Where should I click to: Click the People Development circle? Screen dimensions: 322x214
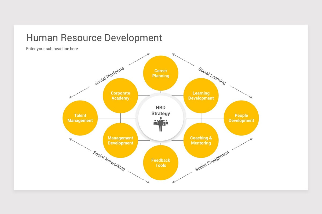[x=241, y=118]
